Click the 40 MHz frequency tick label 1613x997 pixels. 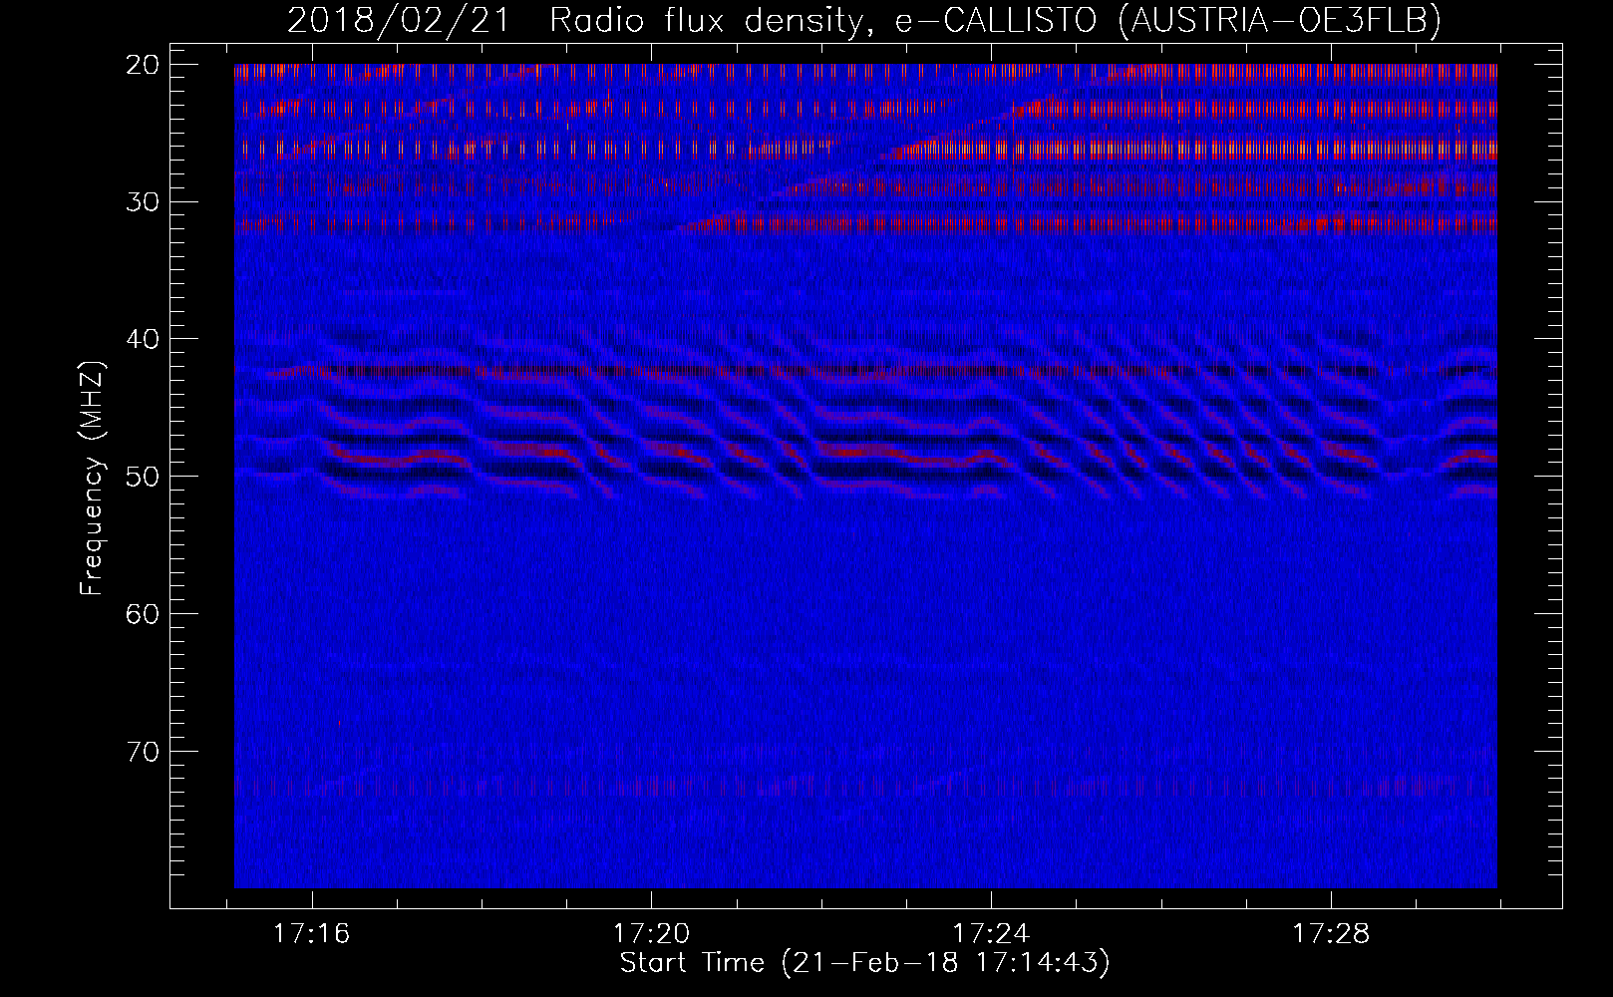click(143, 339)
